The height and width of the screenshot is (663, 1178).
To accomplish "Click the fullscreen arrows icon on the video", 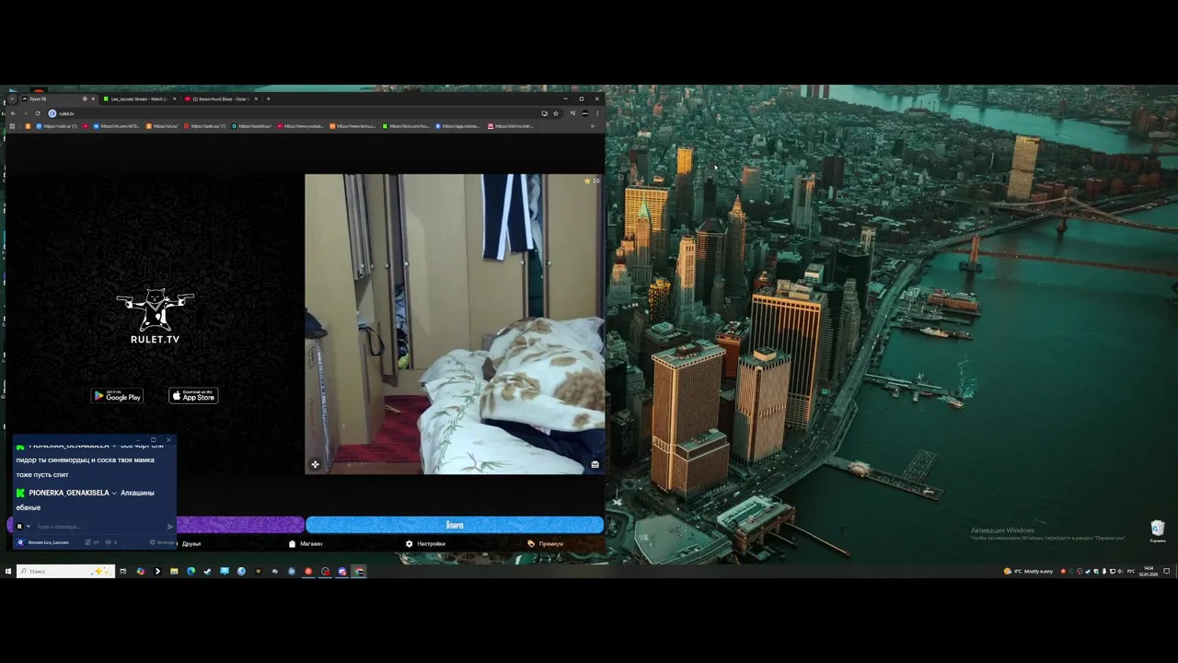I will (x=315, y=464).
